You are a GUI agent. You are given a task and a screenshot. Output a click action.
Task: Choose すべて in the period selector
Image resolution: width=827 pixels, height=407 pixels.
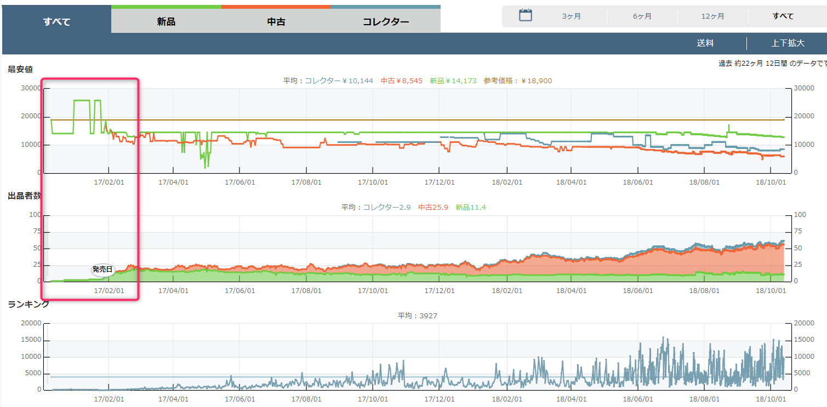click(783, 16)
